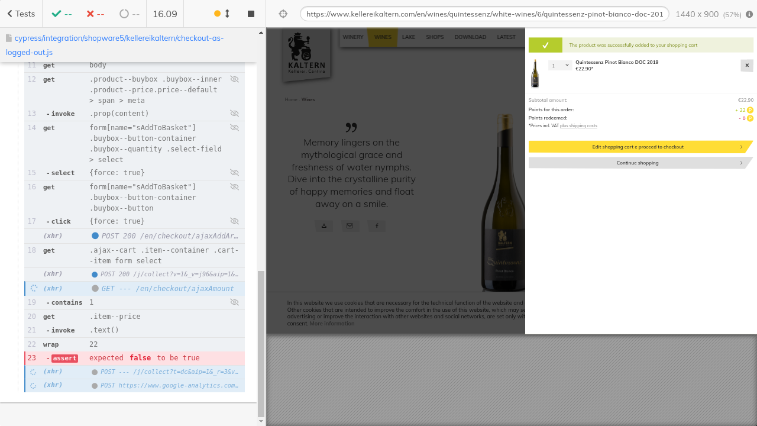Click the download icon under the quote
This screenshot has height=426, width=757.
[324, 225]
